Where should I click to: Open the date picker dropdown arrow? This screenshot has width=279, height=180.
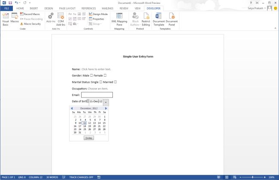click(x=106, y=102)
